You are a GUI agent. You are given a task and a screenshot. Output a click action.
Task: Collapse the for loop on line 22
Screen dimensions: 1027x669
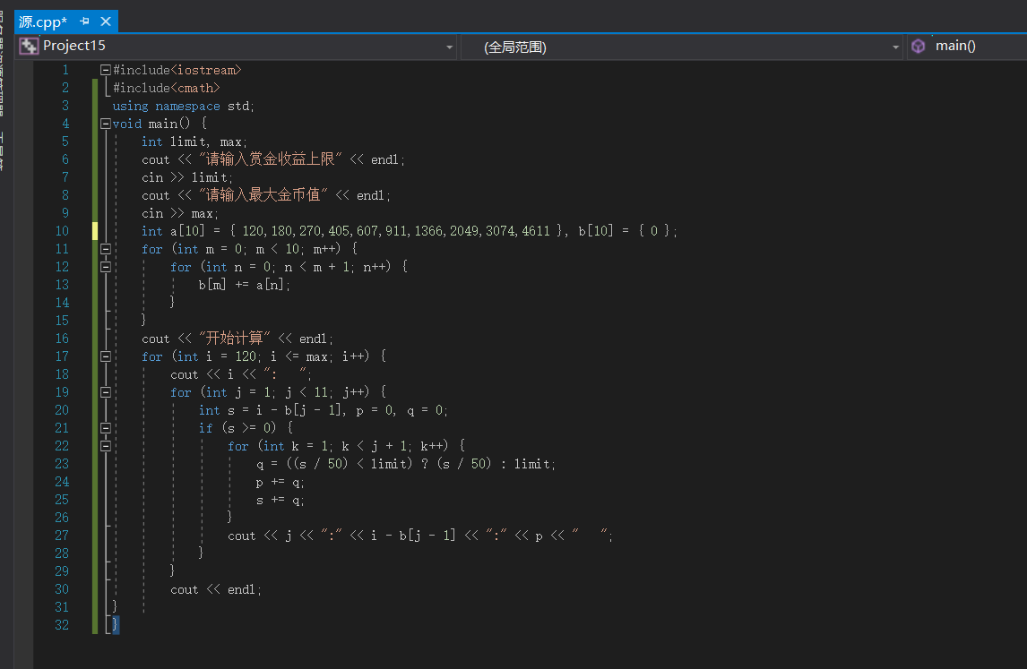(x=105, y=446)
